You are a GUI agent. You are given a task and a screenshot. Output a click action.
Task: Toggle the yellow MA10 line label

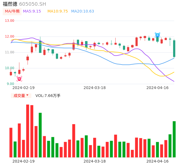pos(58,11)
